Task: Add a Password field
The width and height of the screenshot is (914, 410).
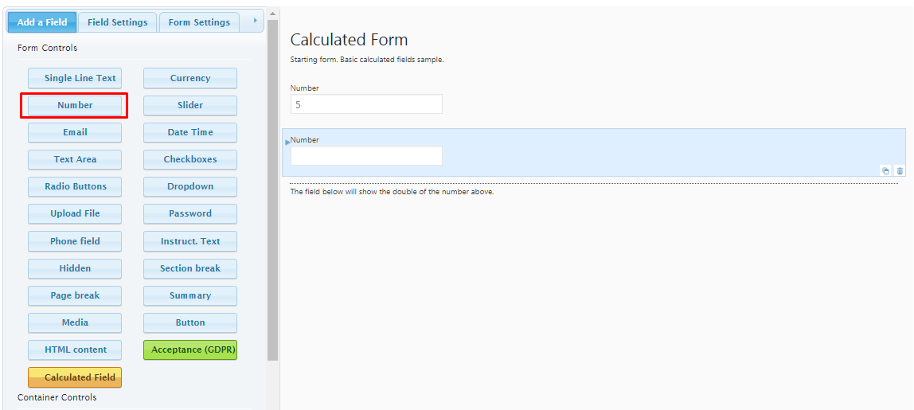Action: click(x=190, y=213)
